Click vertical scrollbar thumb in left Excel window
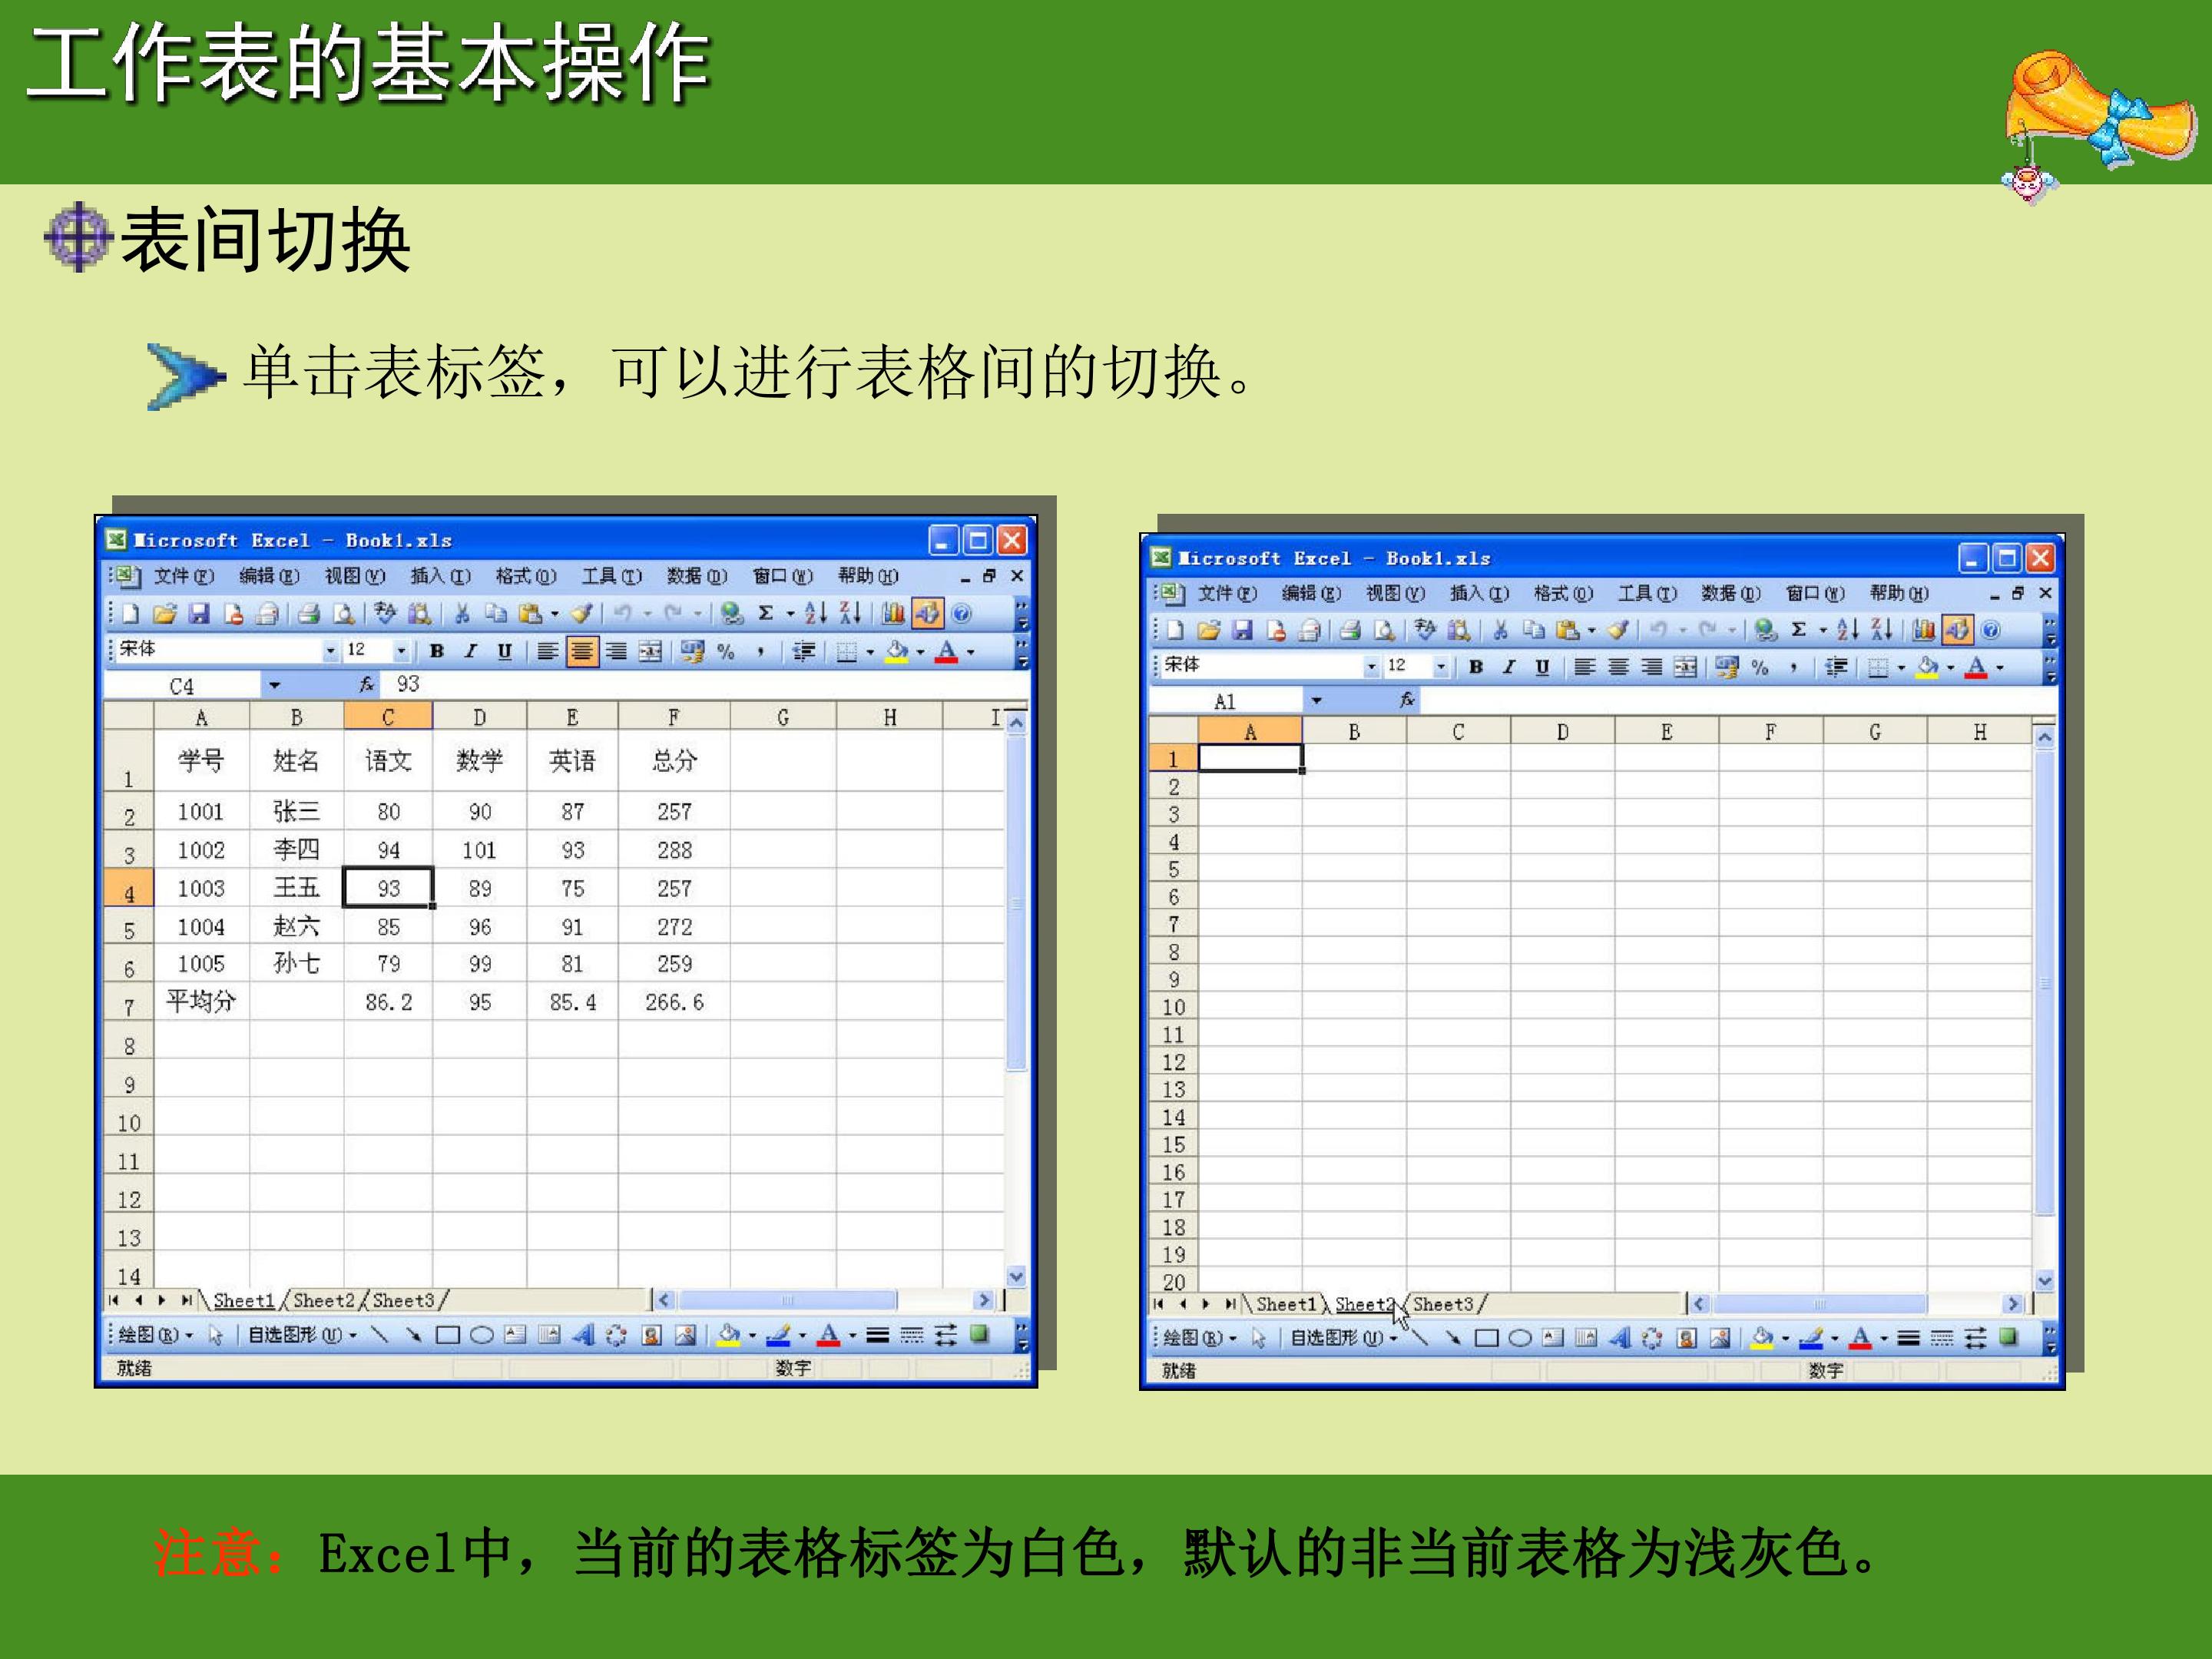This screenshot has width=2212, height=1659. pyautogui.click(x=1017, y=903)
